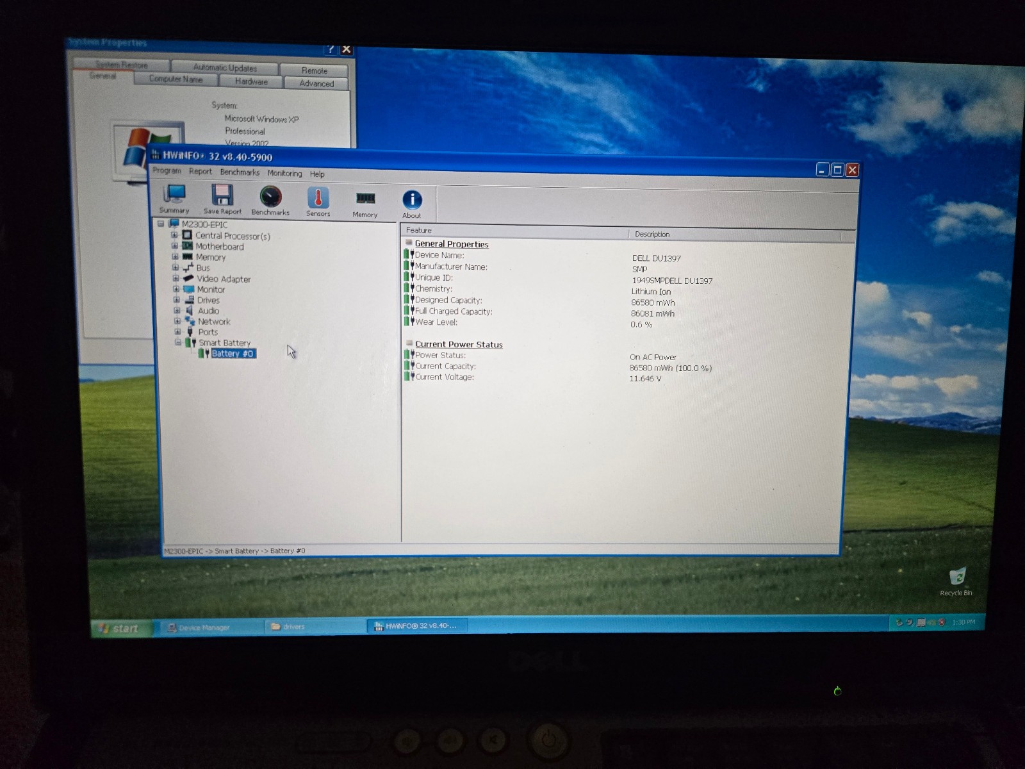Click the Network tree icon
This screenshot has height=769, width=1025.
point(190,321)
